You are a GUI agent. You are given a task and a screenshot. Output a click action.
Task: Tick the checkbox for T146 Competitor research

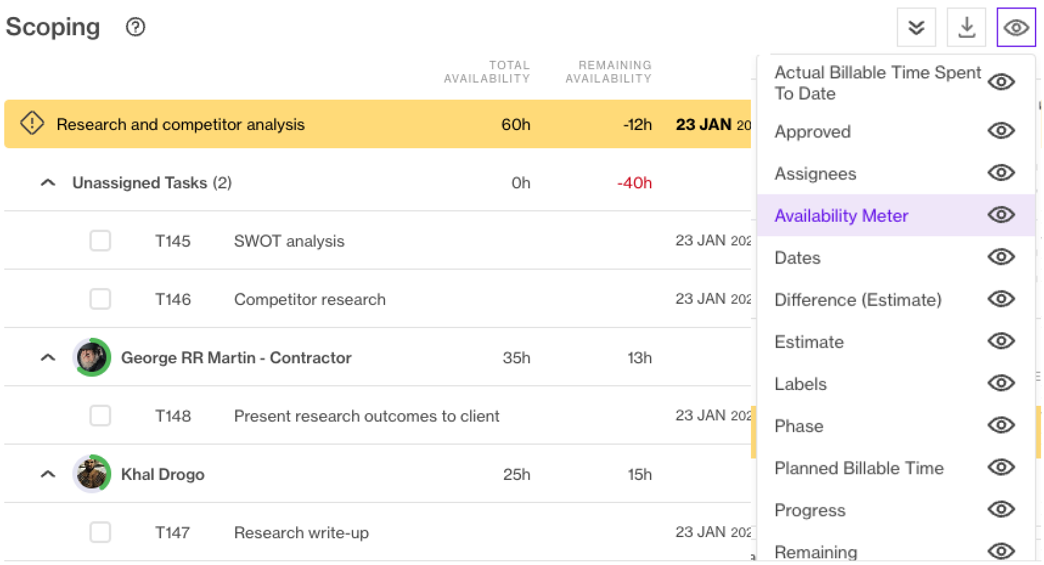click(100, 299)
